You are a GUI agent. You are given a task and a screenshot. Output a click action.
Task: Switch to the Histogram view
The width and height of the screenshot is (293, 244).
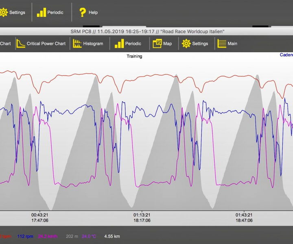(87, 44)
